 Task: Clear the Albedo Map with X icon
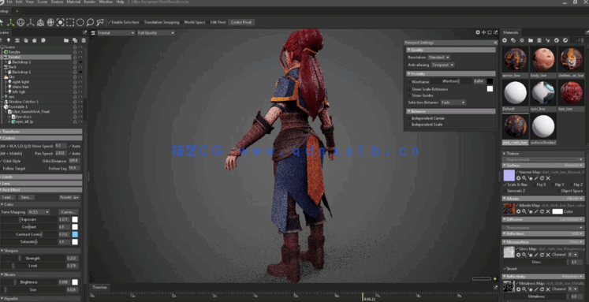point(548,211)
